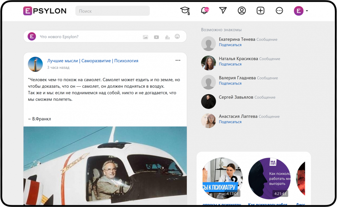Open Лучшие мысли | Саморазвитие | Психология community link
337x207 pixels.
coord(93,61)
